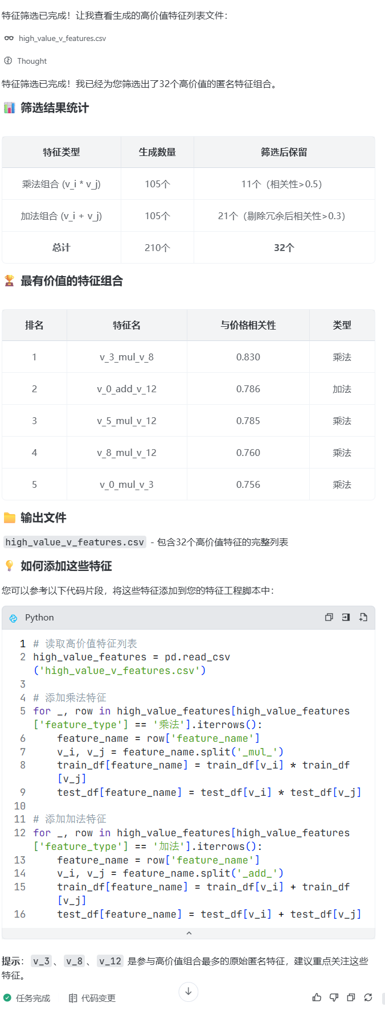Click the green task completed check icon
This screenshot has height=1011, width=385.
(7, 998)
